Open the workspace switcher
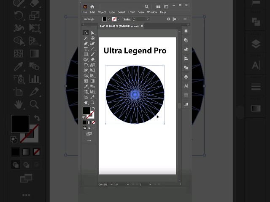Screen dimensions: 270x202 point(166,7)
